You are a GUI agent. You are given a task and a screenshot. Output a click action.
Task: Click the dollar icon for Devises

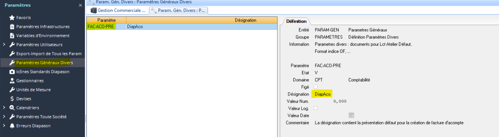[x=12, y=99]
